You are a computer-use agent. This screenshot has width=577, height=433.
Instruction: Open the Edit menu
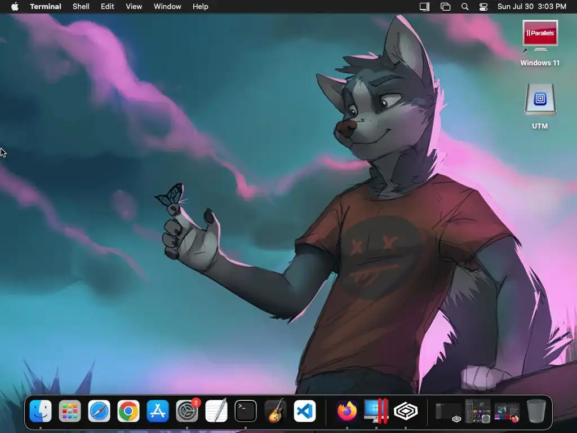pyautogui.click(x=108, y=7)
